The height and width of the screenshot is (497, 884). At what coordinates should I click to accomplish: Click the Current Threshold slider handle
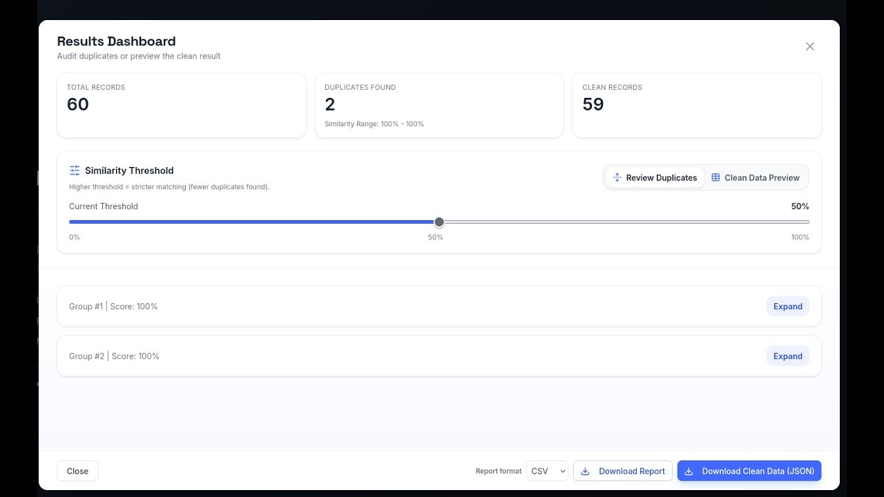439,222
